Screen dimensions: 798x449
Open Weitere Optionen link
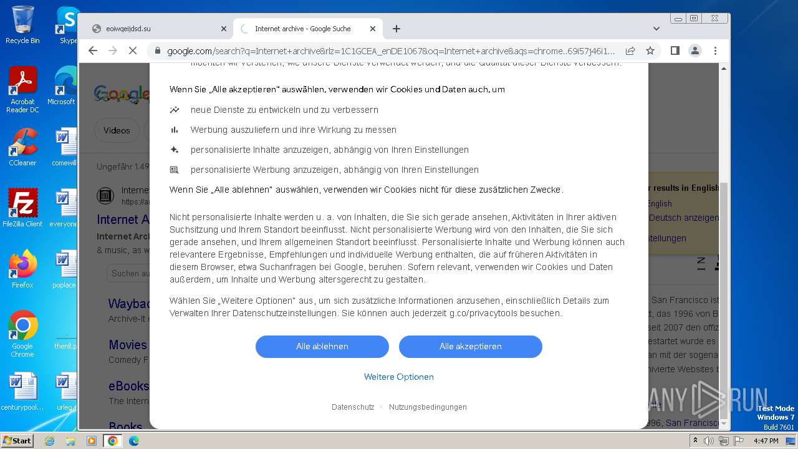tap(399, 377)
